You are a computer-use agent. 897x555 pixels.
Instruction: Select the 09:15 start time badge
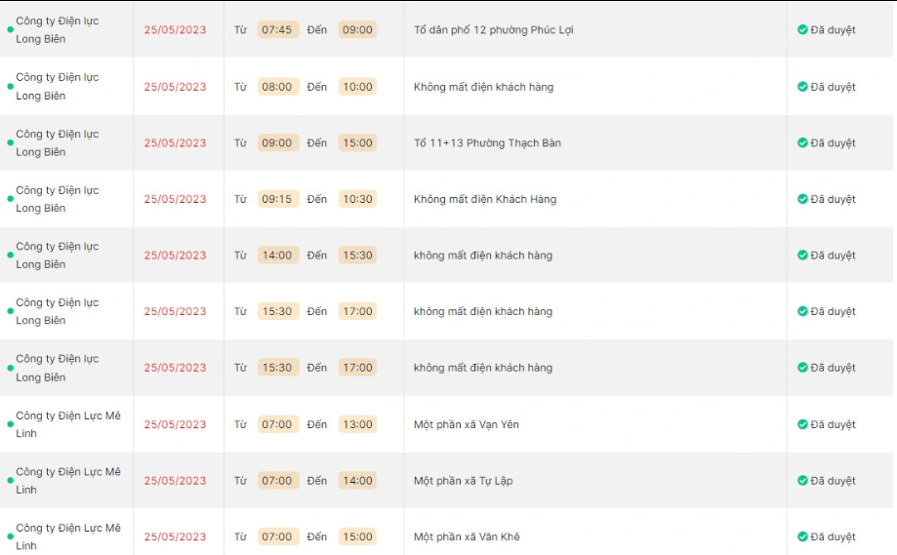[x=277, y=199]
